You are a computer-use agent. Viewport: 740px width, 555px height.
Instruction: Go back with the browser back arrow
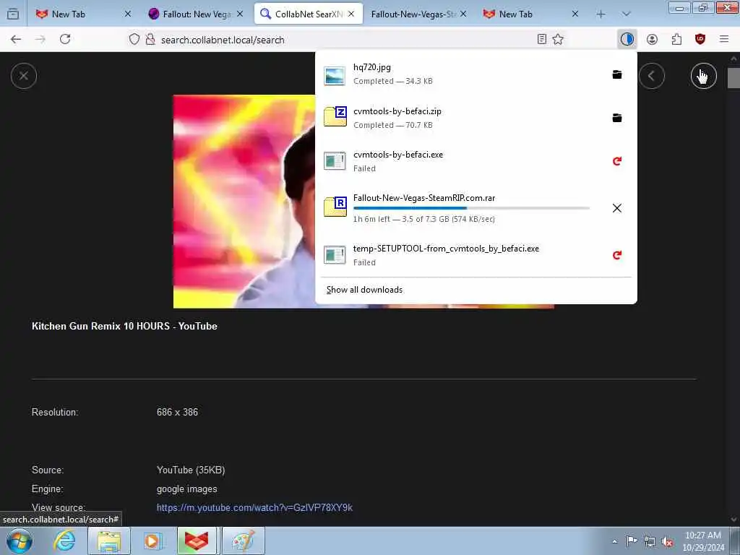(x=16, y=39)
